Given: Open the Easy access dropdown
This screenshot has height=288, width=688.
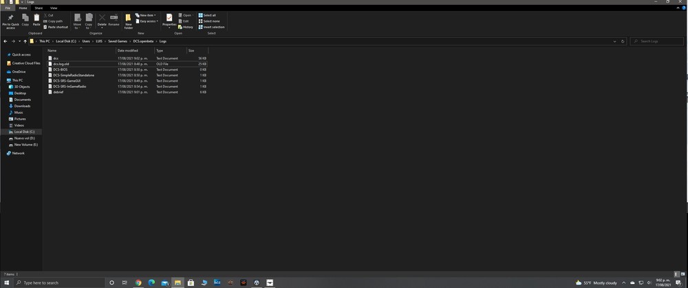Looking at the screenshot, I should (x=147, y=21).
